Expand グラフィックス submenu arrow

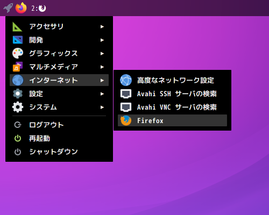click(x=102, y=54)
